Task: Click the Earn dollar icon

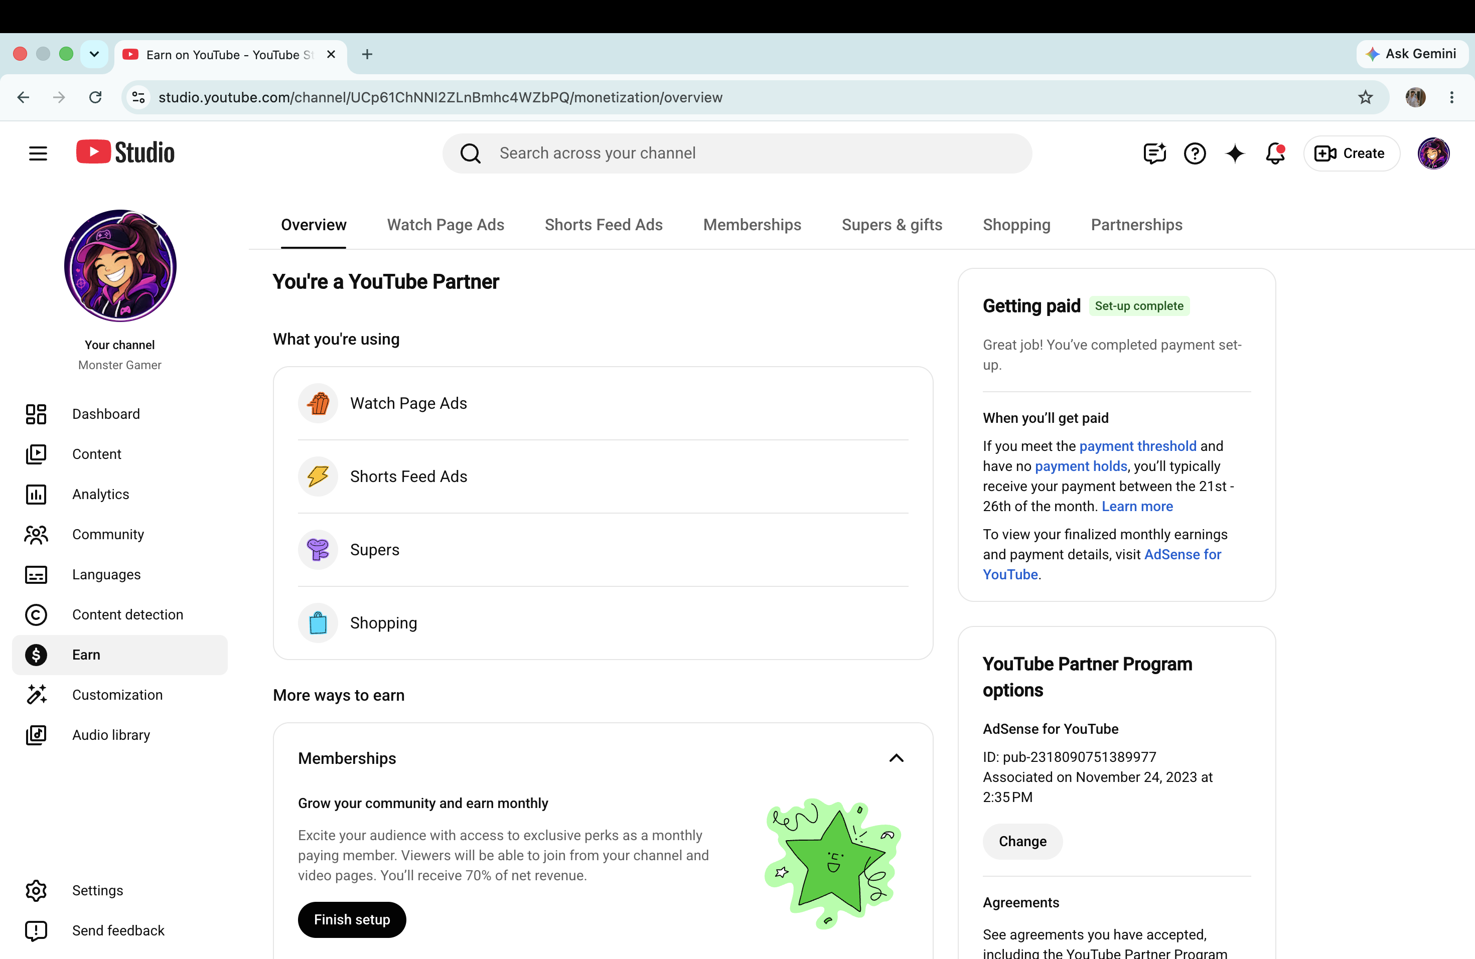Action: pos(36,655)
